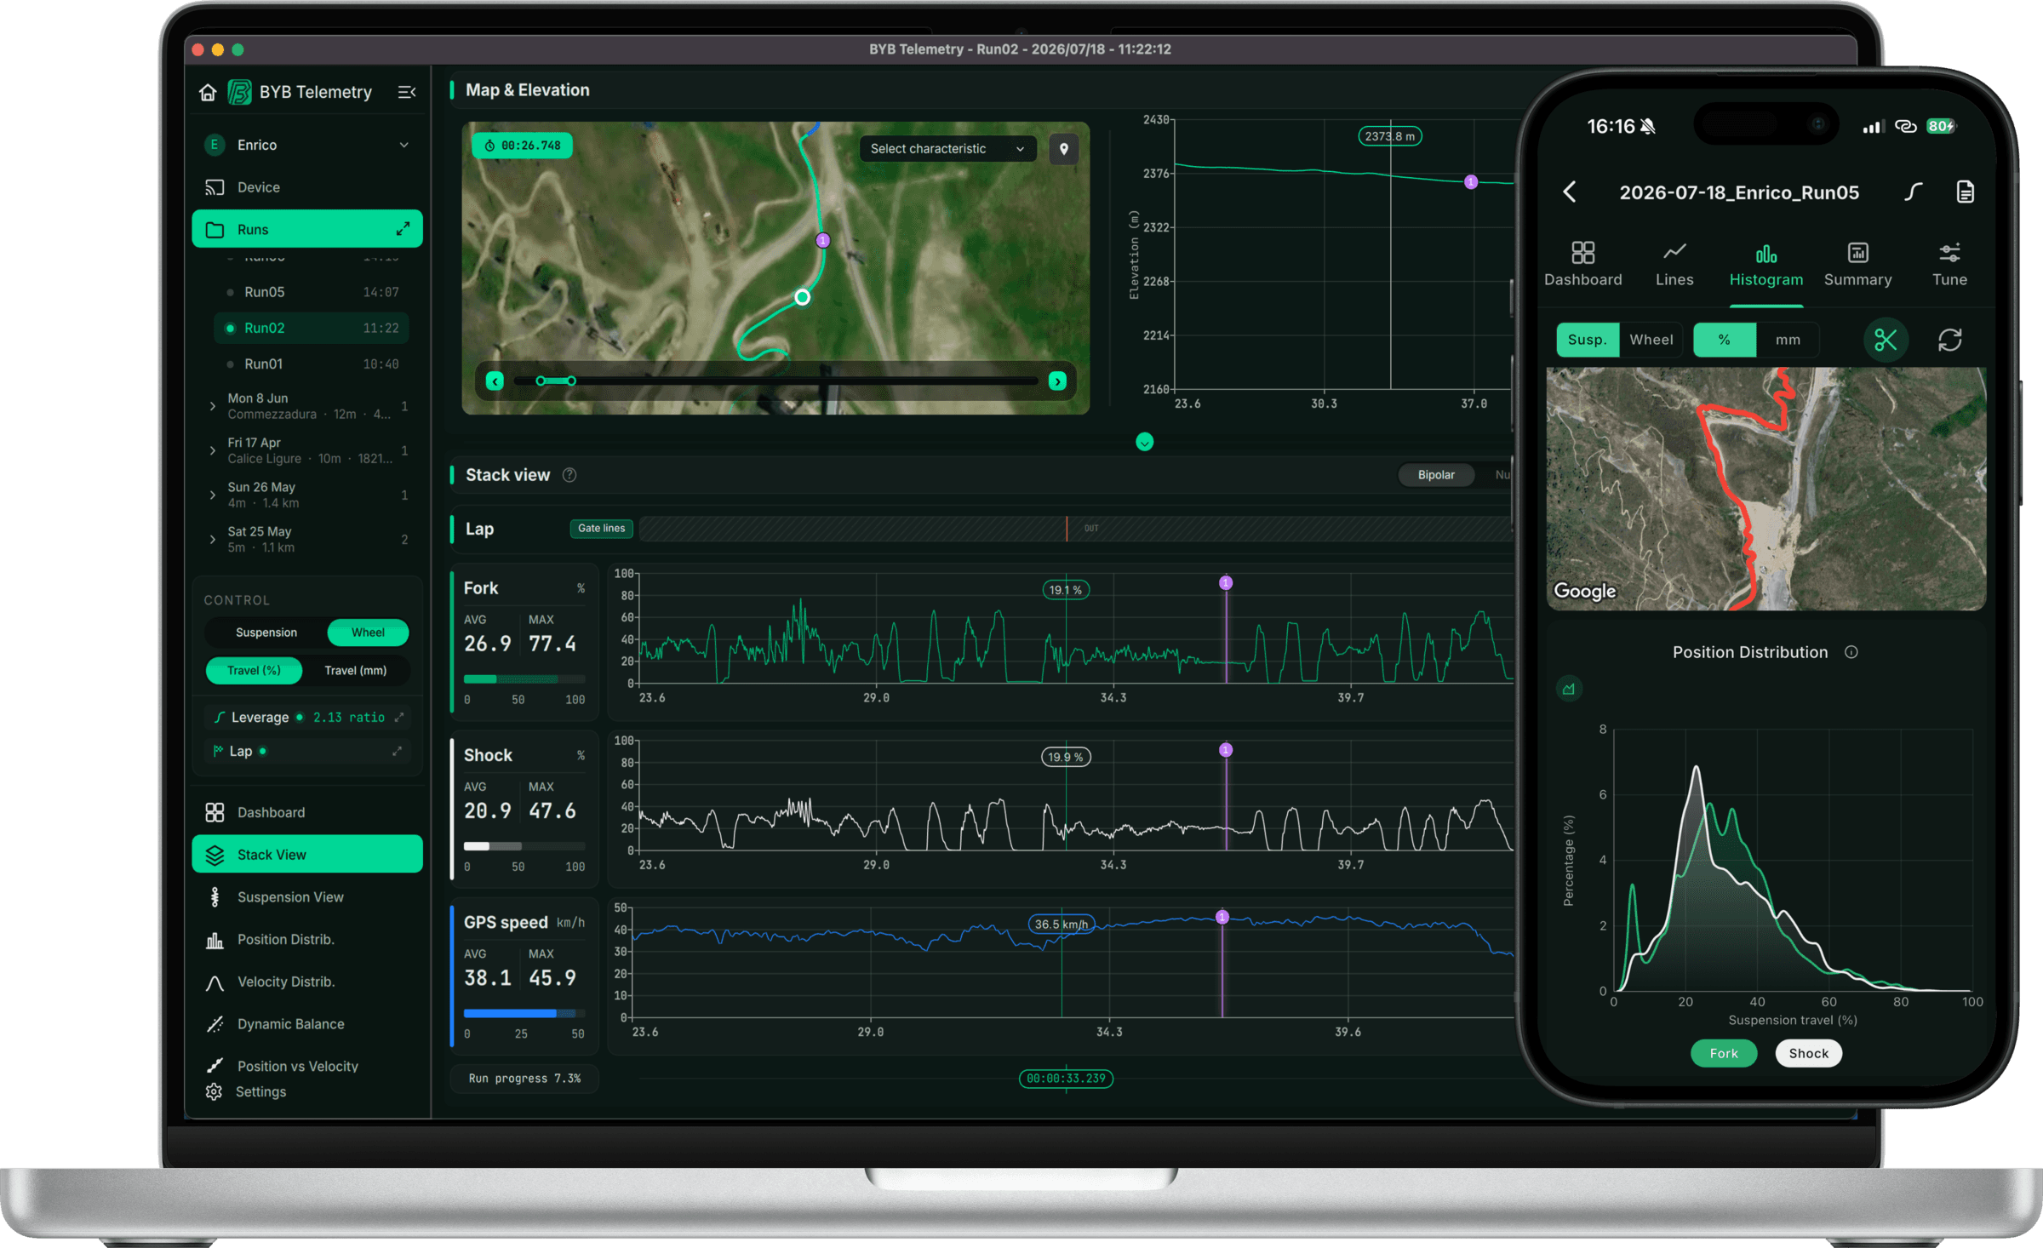Image resolution: width=2043 pixels, height=1248 pixels.
Task: Open the Dynamic Balance view
Action: (x=307, y=1023)
